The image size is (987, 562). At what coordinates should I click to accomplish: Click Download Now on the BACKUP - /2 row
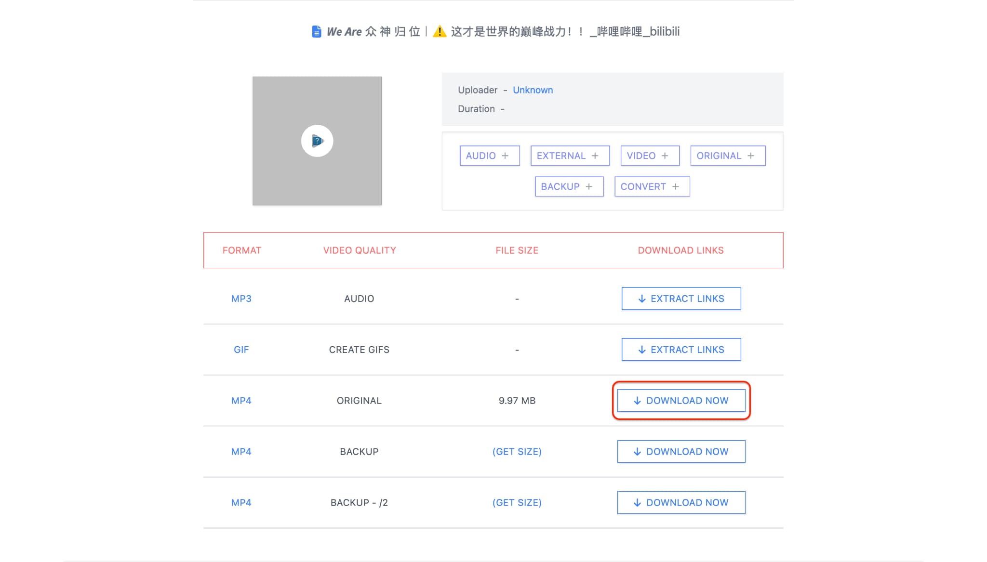681,502
